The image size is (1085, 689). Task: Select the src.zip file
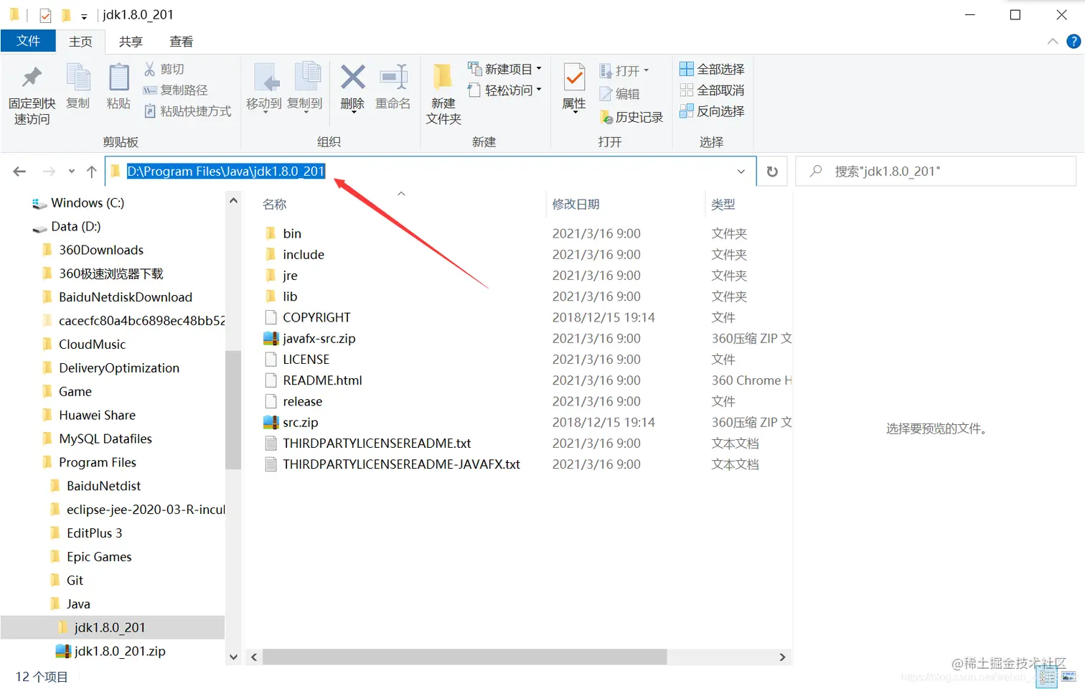pos(300,423)
